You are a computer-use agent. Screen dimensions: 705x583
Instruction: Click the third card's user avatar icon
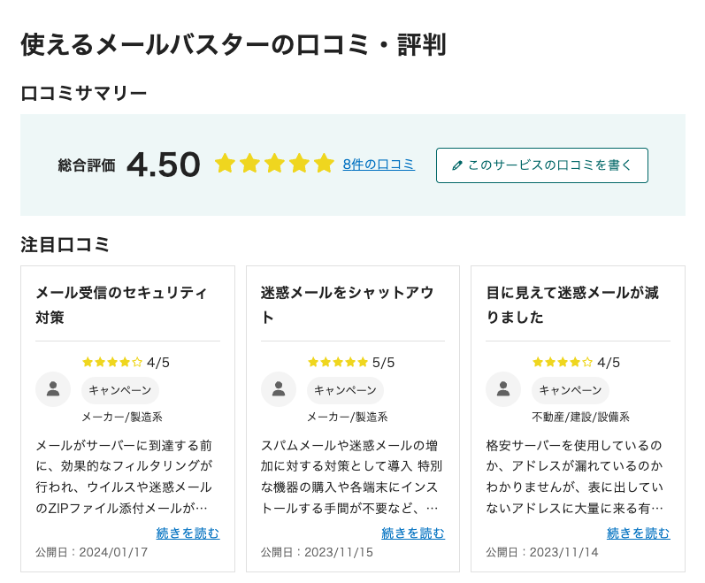tap(503, 389)
